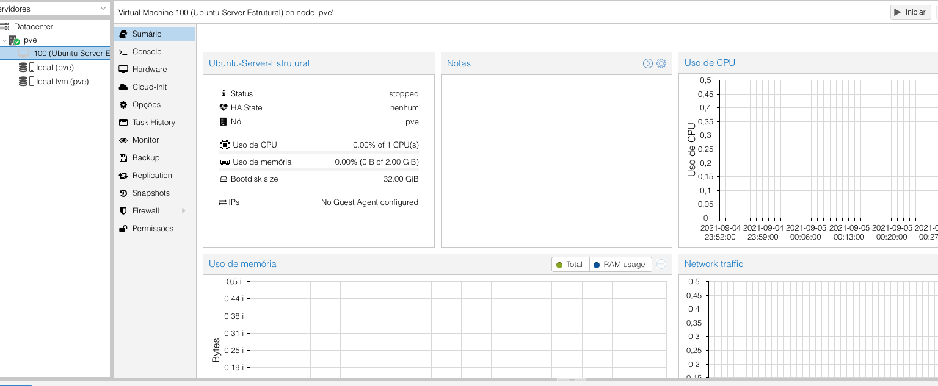Select the Cloud-Init cloud icon
938x386 pixels.
click(x=123, y=87)
